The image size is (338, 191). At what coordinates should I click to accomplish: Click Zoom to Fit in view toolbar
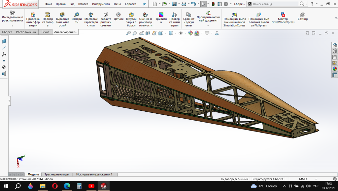tap(128, 33)
